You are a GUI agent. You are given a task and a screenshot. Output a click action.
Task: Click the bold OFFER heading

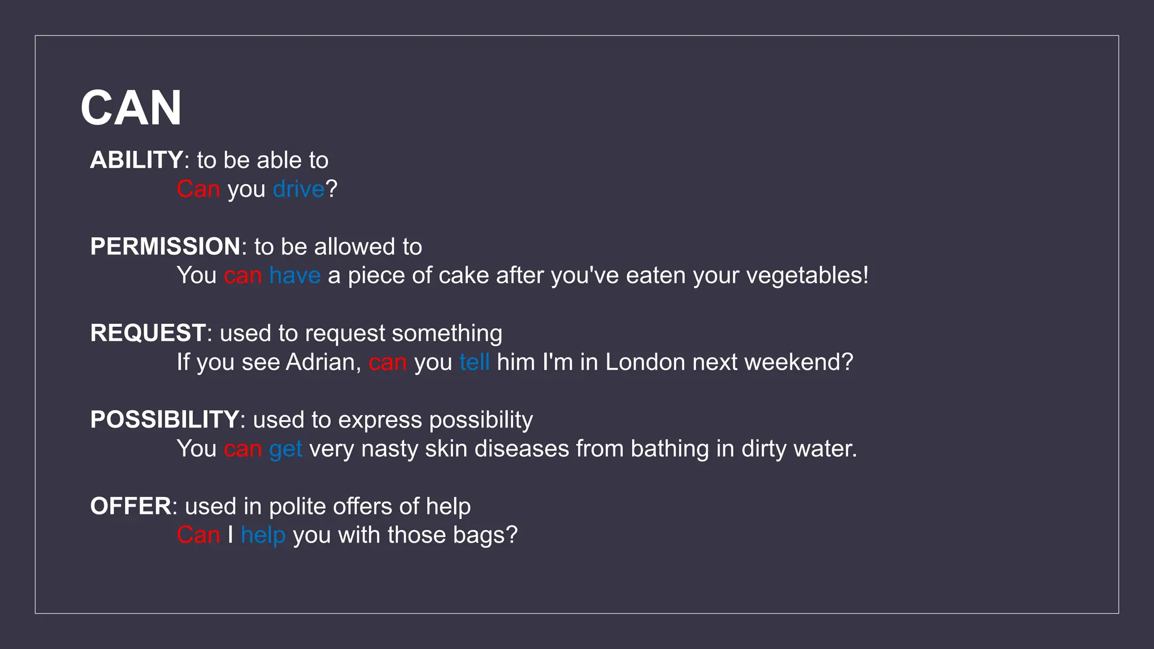coord(131,506)
